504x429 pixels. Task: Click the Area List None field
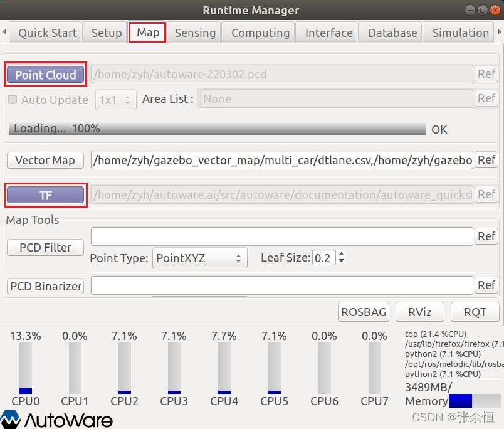tap(337, 98)
